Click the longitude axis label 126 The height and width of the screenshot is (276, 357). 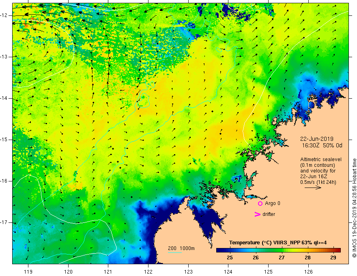[x=308, y=272]
